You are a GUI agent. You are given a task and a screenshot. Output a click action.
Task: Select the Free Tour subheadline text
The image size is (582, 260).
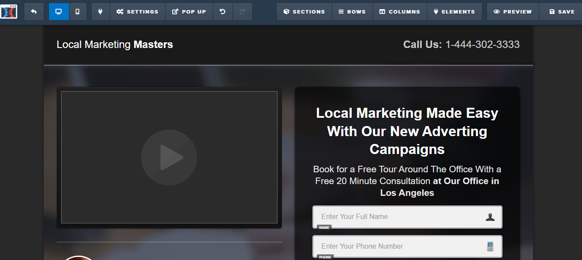(x=407, y=181)
